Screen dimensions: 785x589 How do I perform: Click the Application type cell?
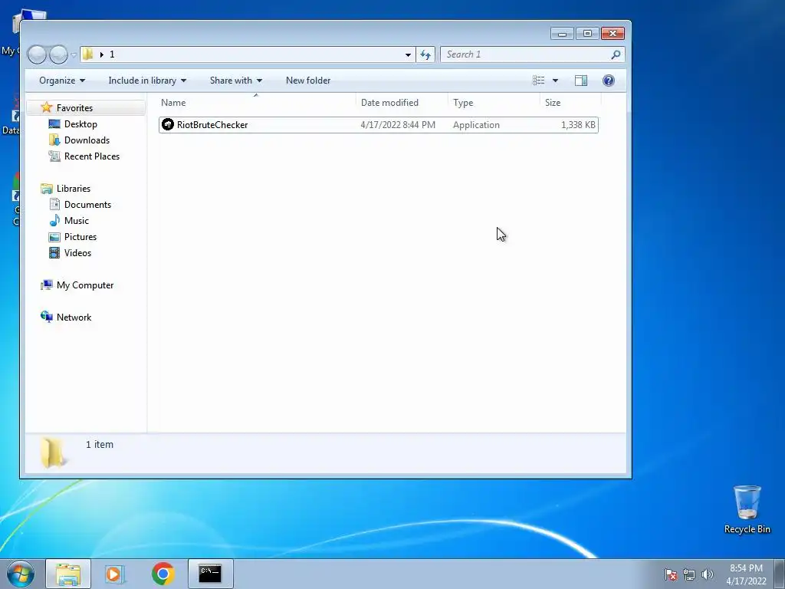[476, 125]
